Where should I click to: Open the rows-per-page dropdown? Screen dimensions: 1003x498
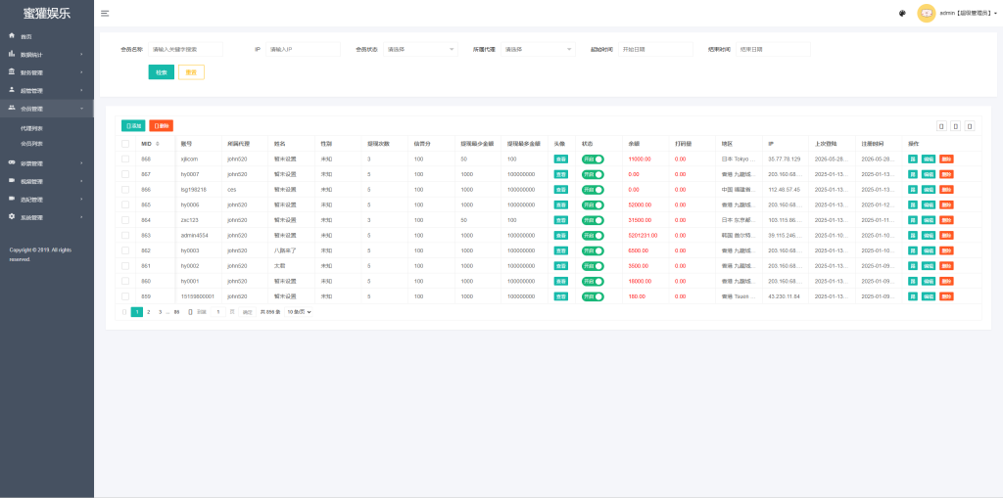(x=299, y=311)
